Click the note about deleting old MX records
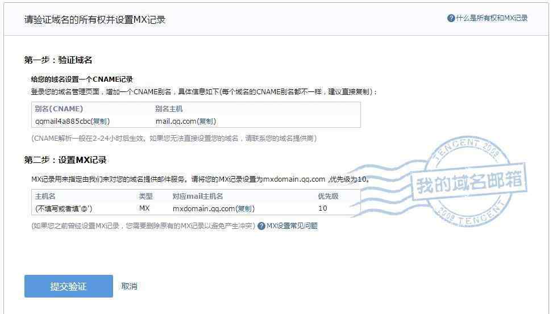This screenshot has width=553, height=314. click(143, 226)
